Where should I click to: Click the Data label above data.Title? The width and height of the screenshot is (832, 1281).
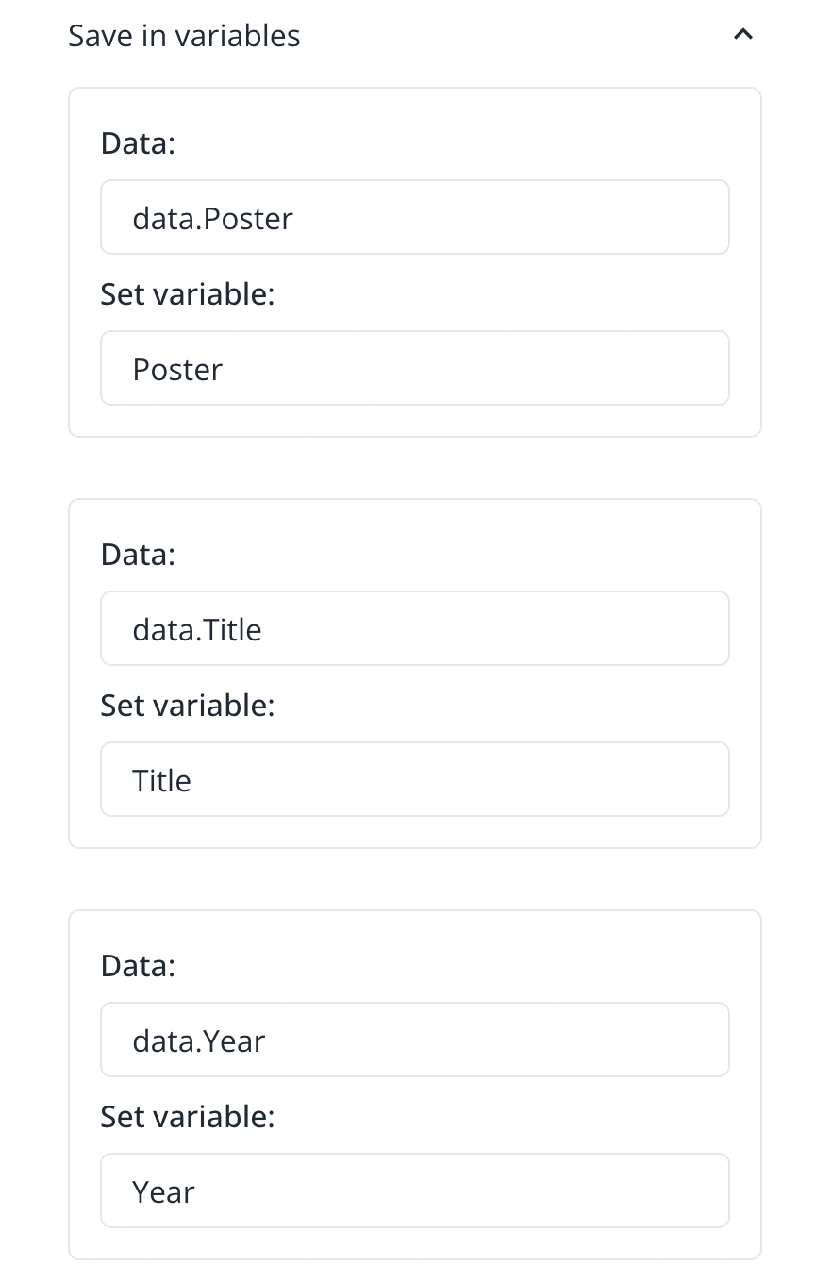(138, 555)
